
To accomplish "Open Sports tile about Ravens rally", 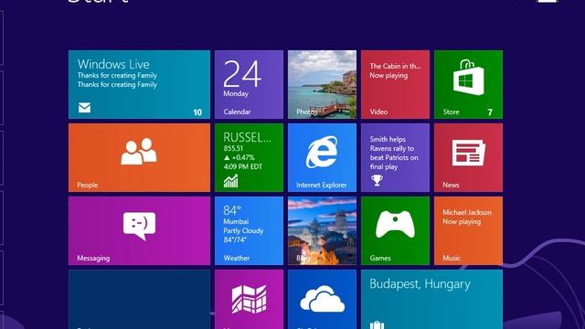I will (x=395, y=158).
